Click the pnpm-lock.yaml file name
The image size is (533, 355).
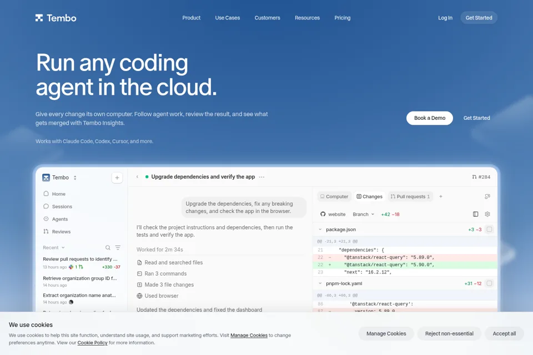pos(344,283)
